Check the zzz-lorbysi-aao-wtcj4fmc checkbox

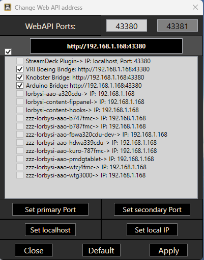tap(20, 167)
